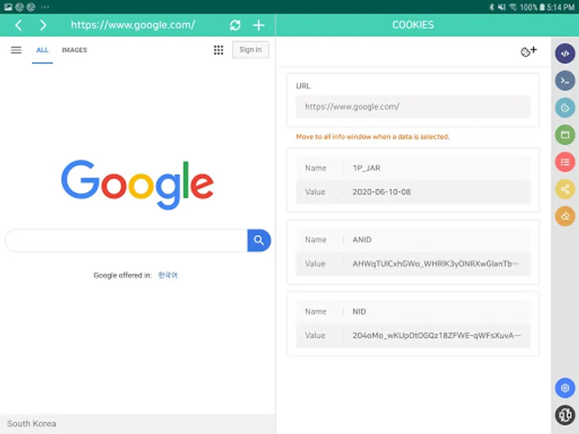Viewport: 579px width, 434px height.
Task: Click the Sign in button
Action: (x=250, y=50)
